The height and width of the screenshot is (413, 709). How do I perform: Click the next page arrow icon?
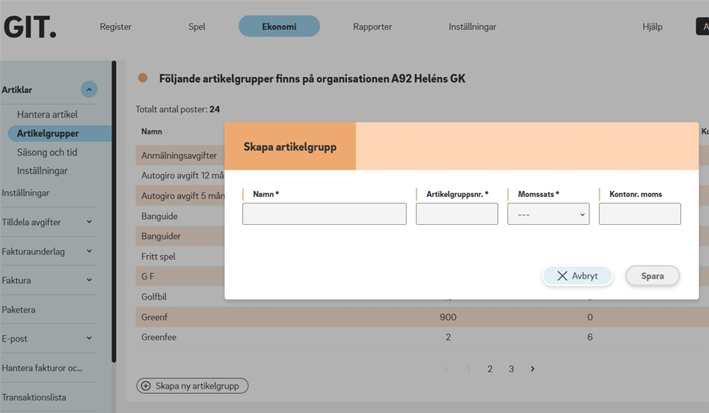[x=532, y=369]
